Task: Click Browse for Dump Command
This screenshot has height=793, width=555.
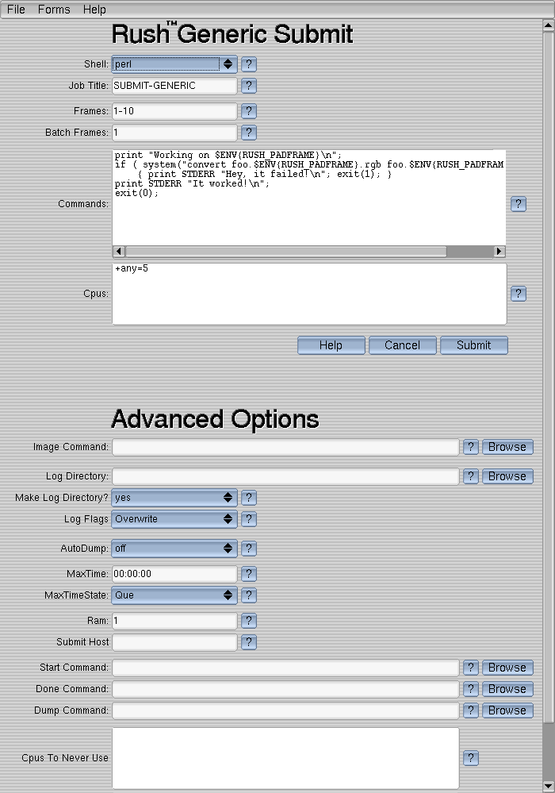Action: (x=507, y=710)
